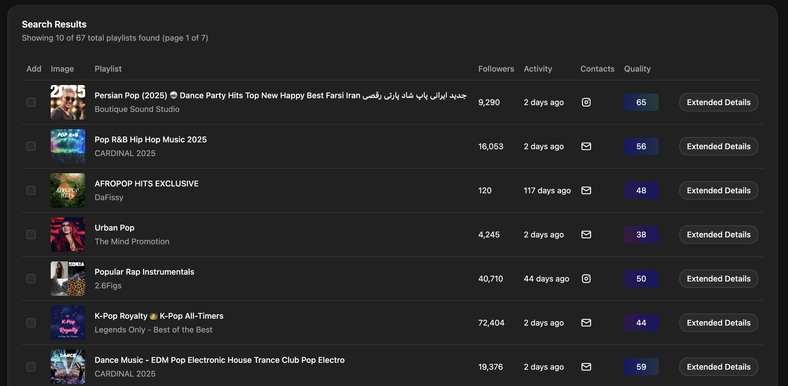The width and height of the screenshot is (788, 386).
Task: Click email icon for K-Pop Royalty playlist
Action: point(586,323)
